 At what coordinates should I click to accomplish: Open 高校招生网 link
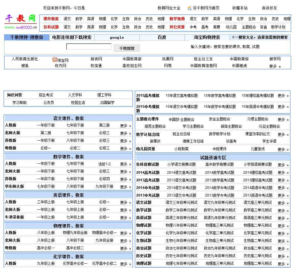(132, 66)
